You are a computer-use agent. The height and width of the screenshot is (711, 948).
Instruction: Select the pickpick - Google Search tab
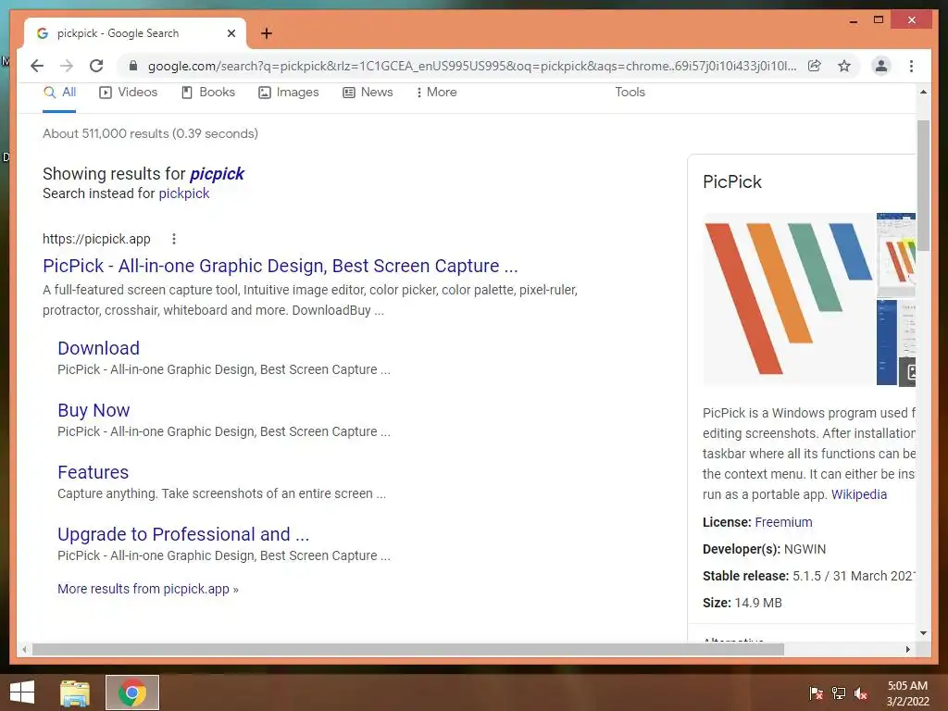[x=135, y=33]
